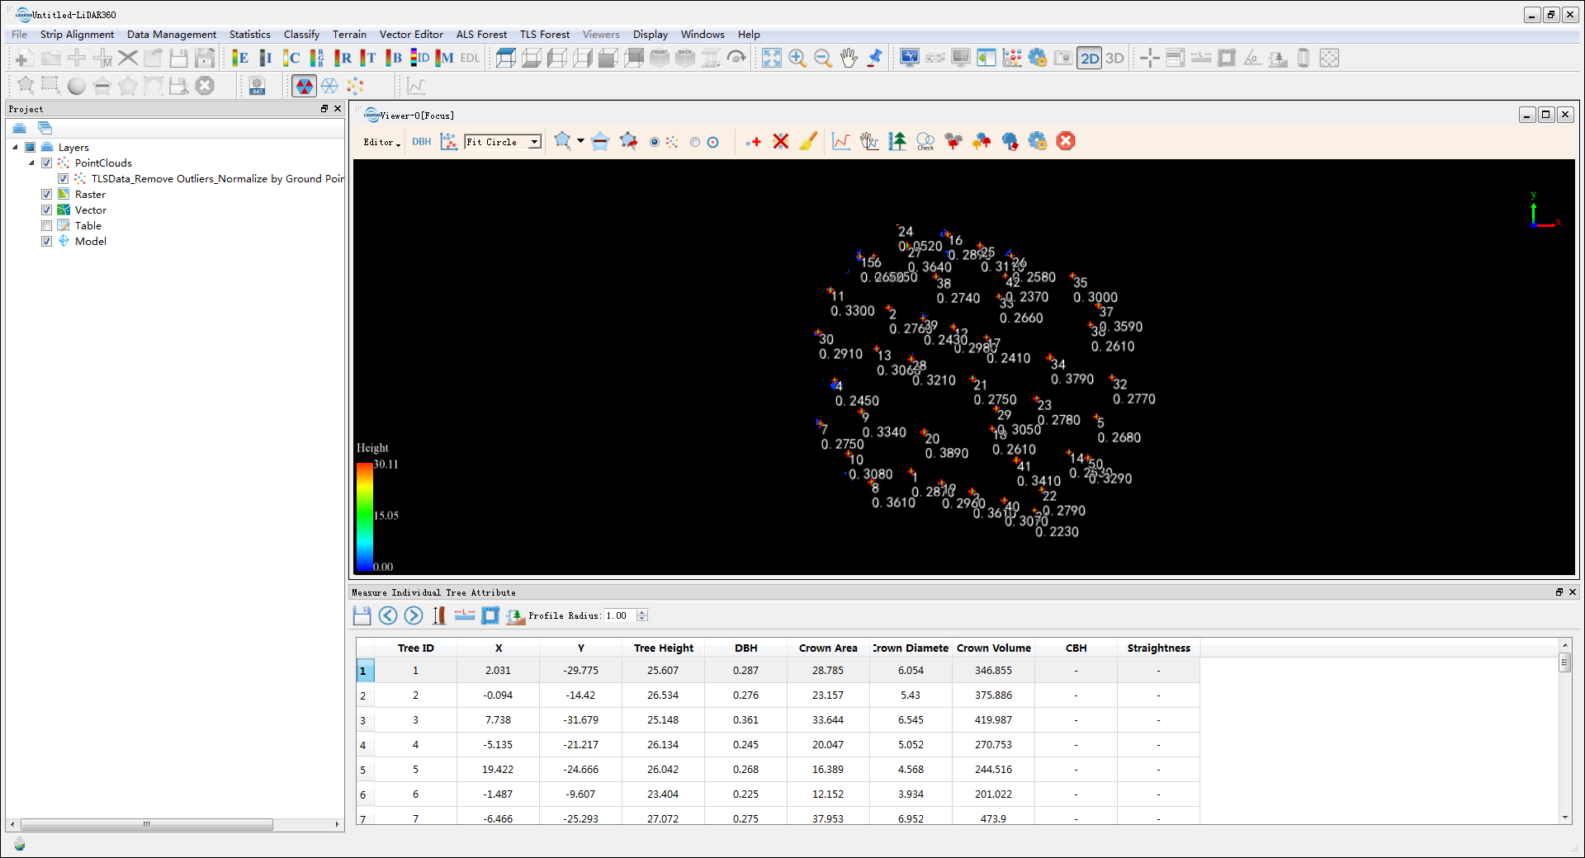Click the previous record arrow button
The image size is (1585, 858).
pos(388,615)
